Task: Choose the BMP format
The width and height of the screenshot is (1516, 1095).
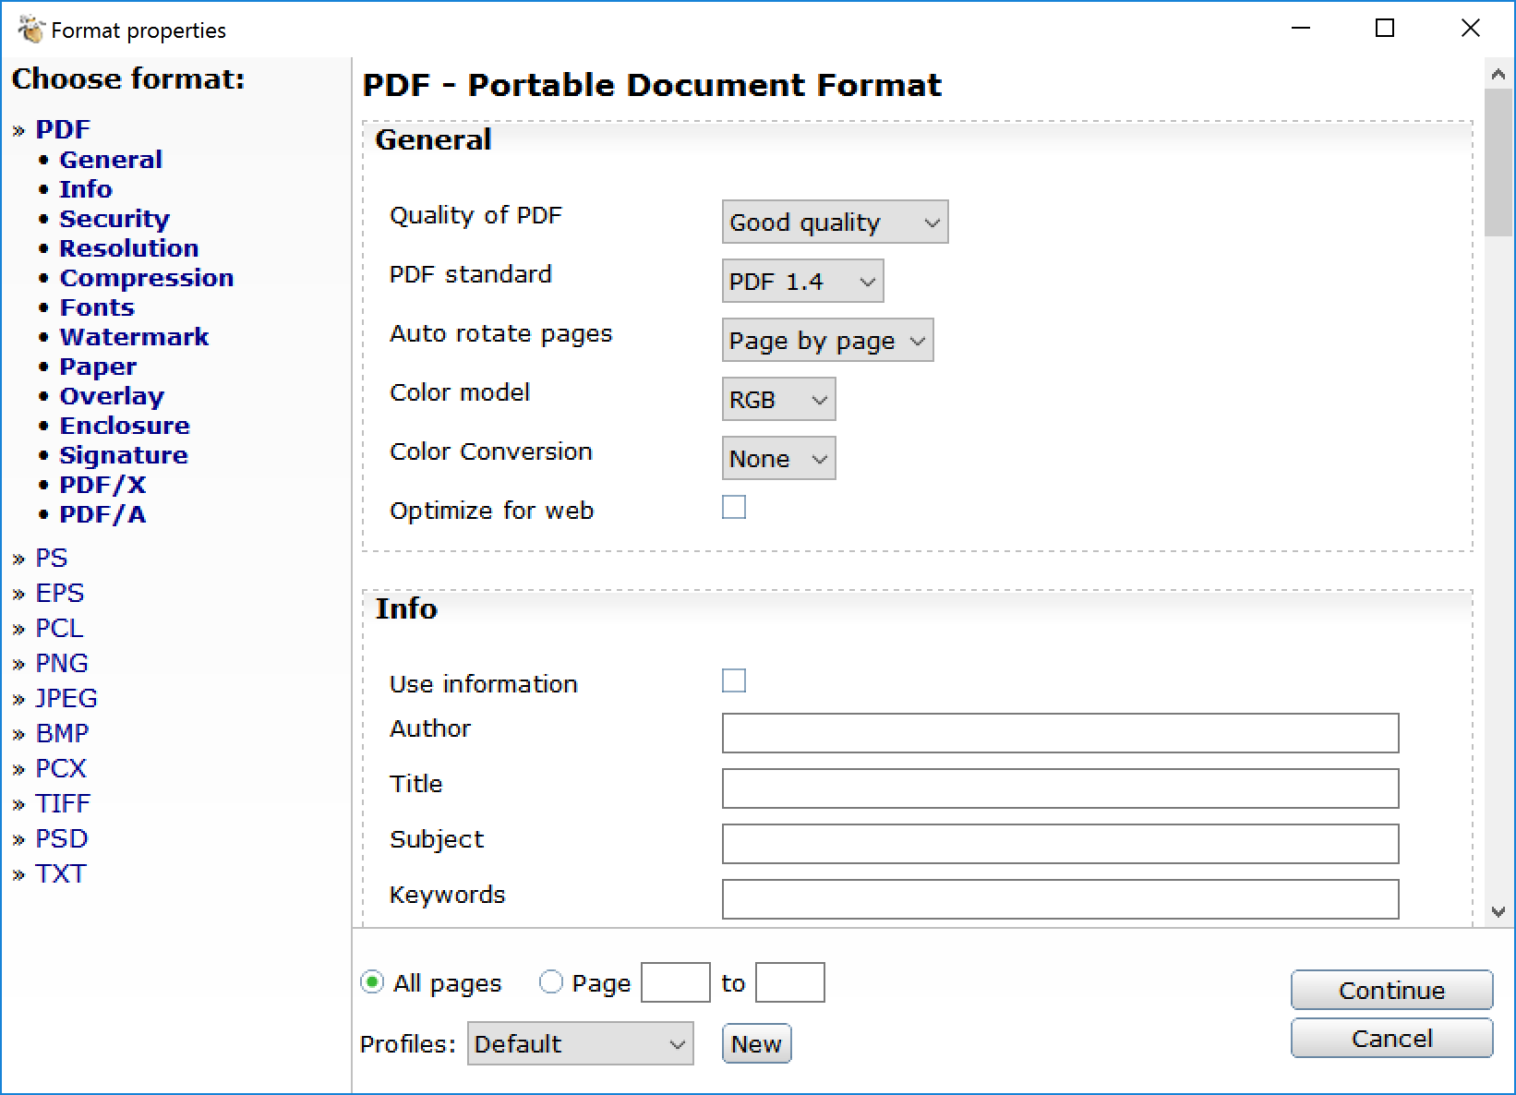Action: 62,733
